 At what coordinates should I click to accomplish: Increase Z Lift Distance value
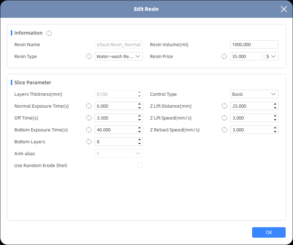[275, 104]
